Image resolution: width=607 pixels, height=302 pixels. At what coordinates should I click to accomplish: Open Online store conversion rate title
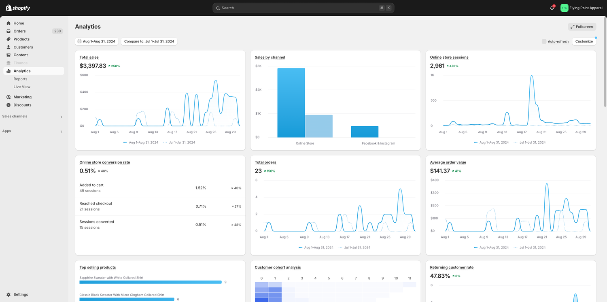[105, 162]
